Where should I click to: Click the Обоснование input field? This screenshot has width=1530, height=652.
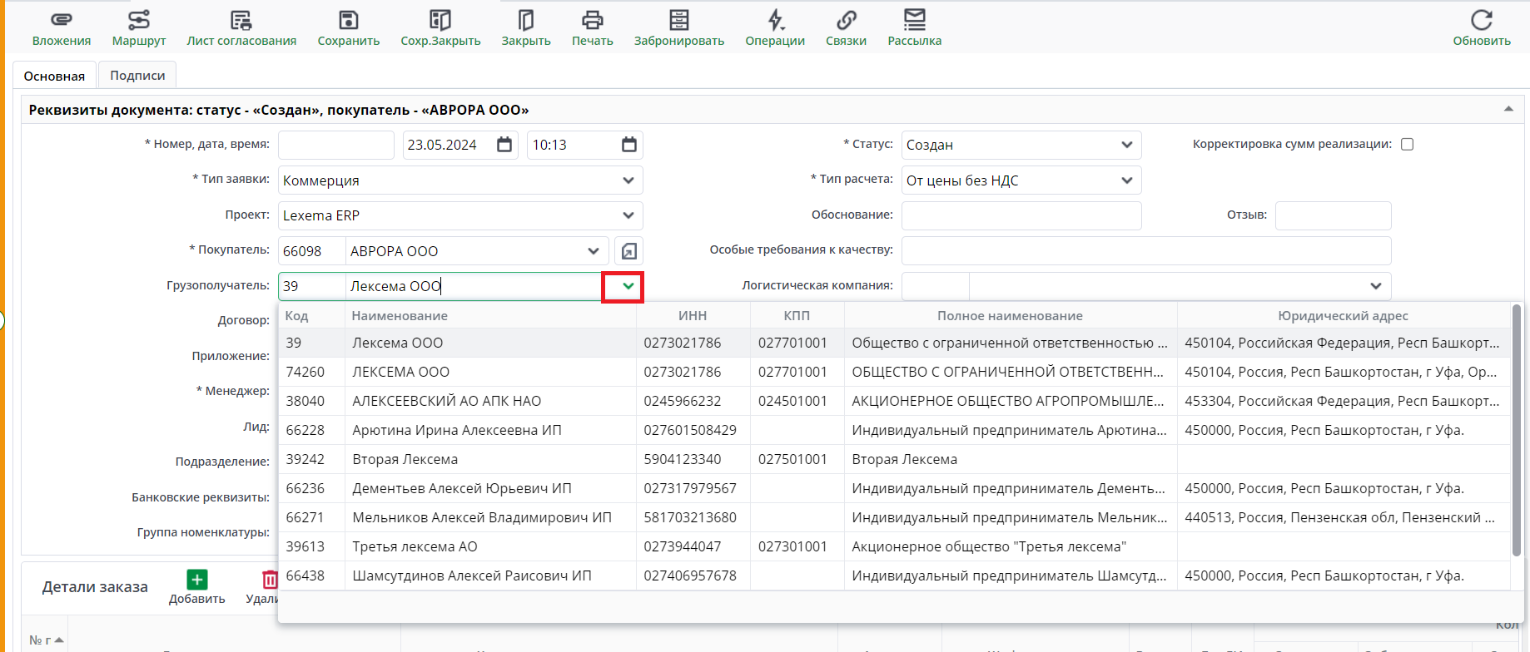1021,215
